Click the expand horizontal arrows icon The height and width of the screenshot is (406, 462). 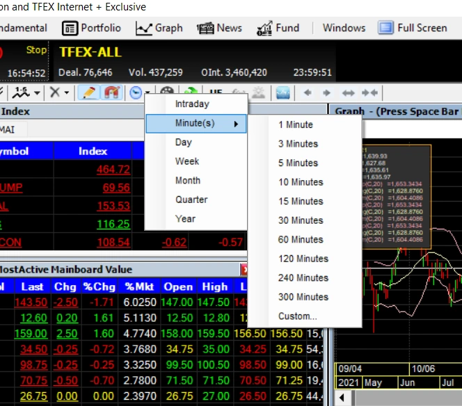pos(349,93)
